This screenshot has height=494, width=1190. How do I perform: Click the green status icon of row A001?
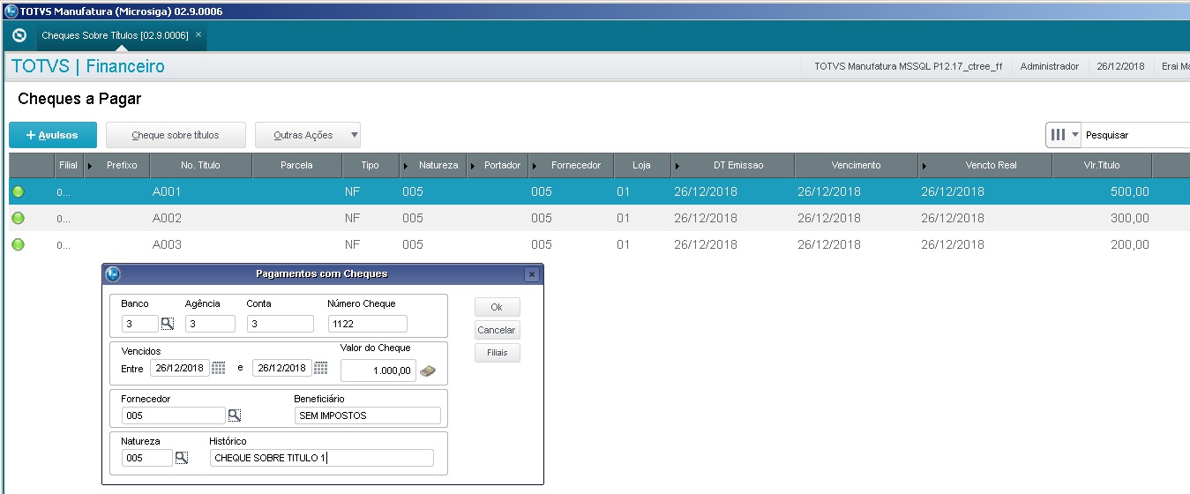pos(18,191)
